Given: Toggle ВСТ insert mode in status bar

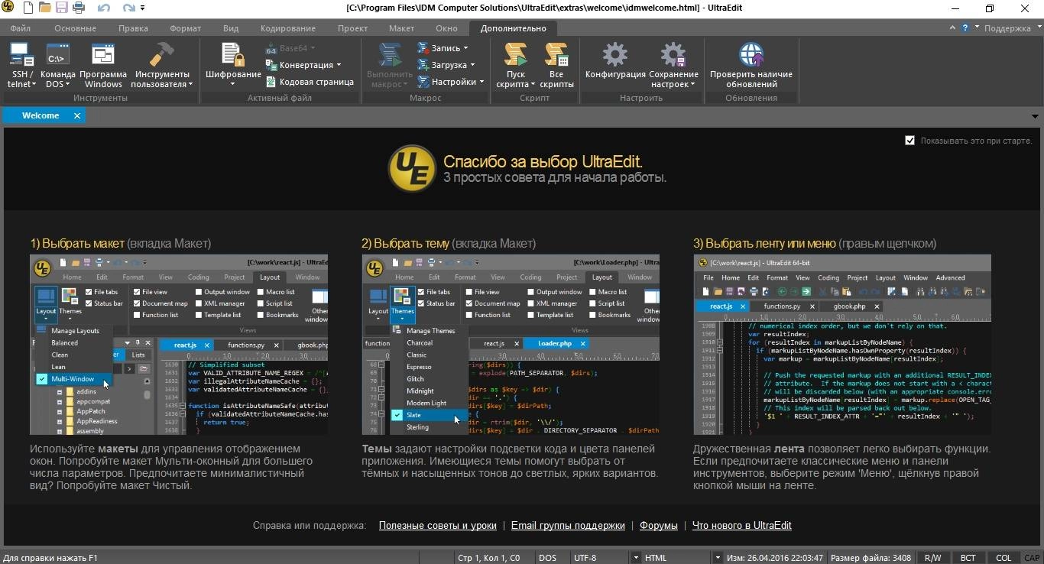Looking at the screenshot, I should point(968,558).
